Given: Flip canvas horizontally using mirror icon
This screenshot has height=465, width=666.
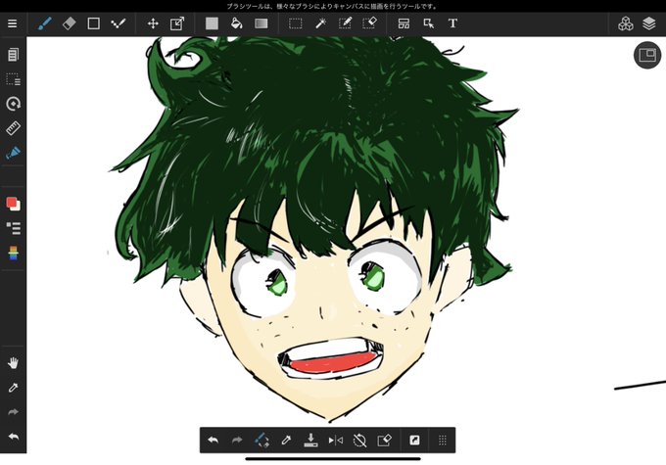Looking at the screenshot, I should click(336, 441).
